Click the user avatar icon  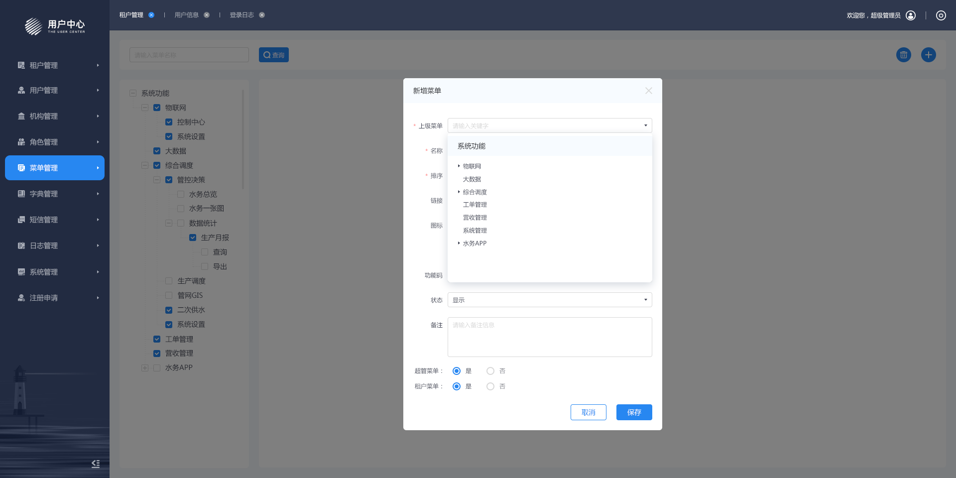(x=911, y=15)
